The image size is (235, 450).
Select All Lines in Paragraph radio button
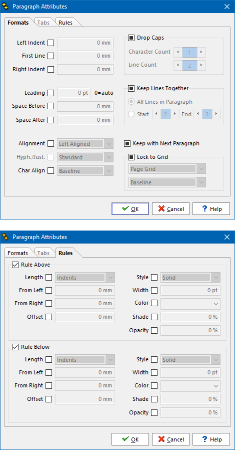[131, 102]
